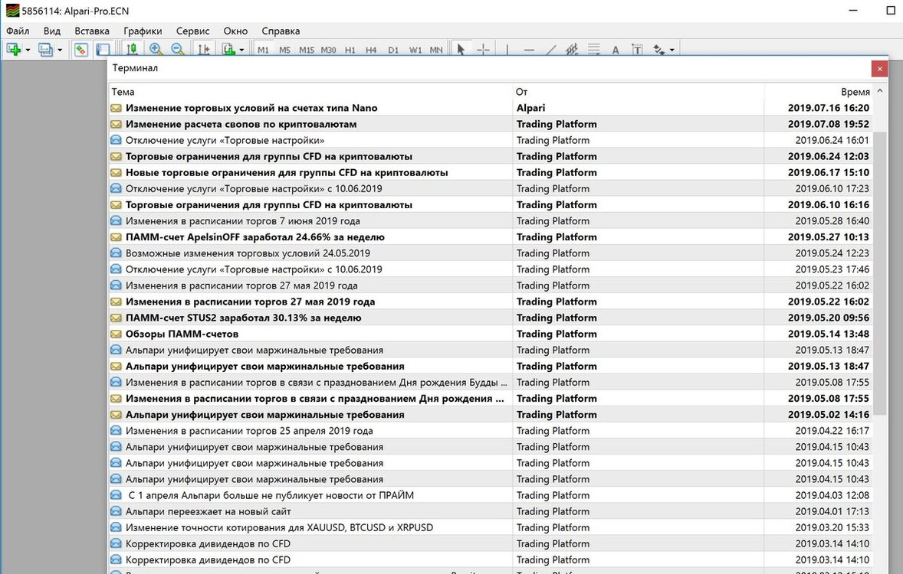Open the Вставка menu
Image resolution: width=903 pixels, height=574 pixels.
point(92,31)
